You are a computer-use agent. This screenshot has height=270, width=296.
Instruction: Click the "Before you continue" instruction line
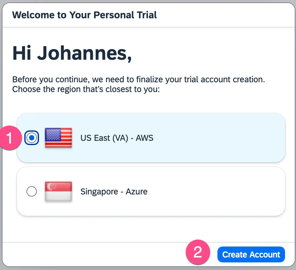point(139,80)
